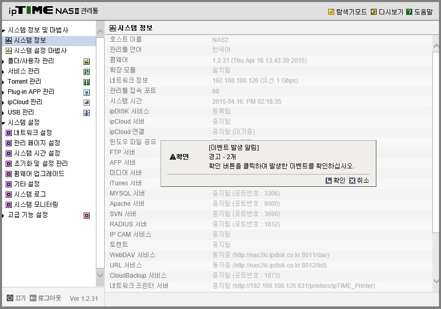Screen dimensions: 441x309
Task: Click the 고급 기능 설정 red icon
Action: (x=87, y=216)
